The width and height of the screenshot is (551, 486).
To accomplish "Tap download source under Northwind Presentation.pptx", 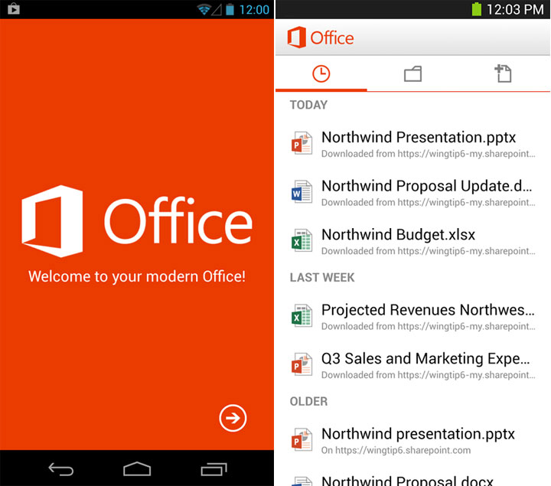I will (428, 154).
